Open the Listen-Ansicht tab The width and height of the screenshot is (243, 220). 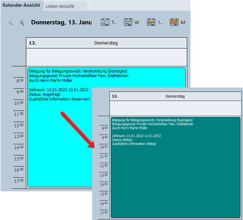pyautogui.click(x=60, y=6)
